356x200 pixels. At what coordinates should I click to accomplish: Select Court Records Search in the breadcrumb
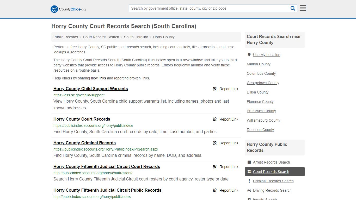[101, 37]
